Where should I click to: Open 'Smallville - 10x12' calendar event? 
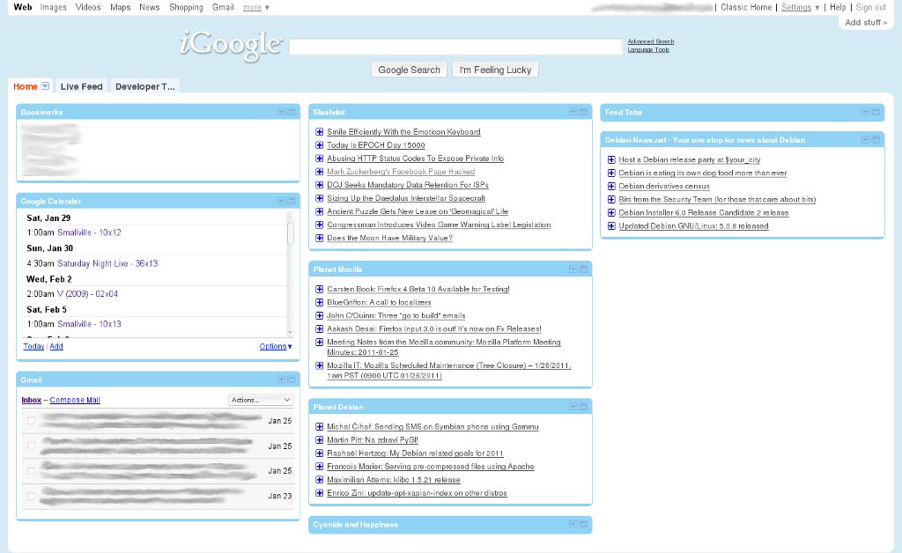[x=89, y=232]
